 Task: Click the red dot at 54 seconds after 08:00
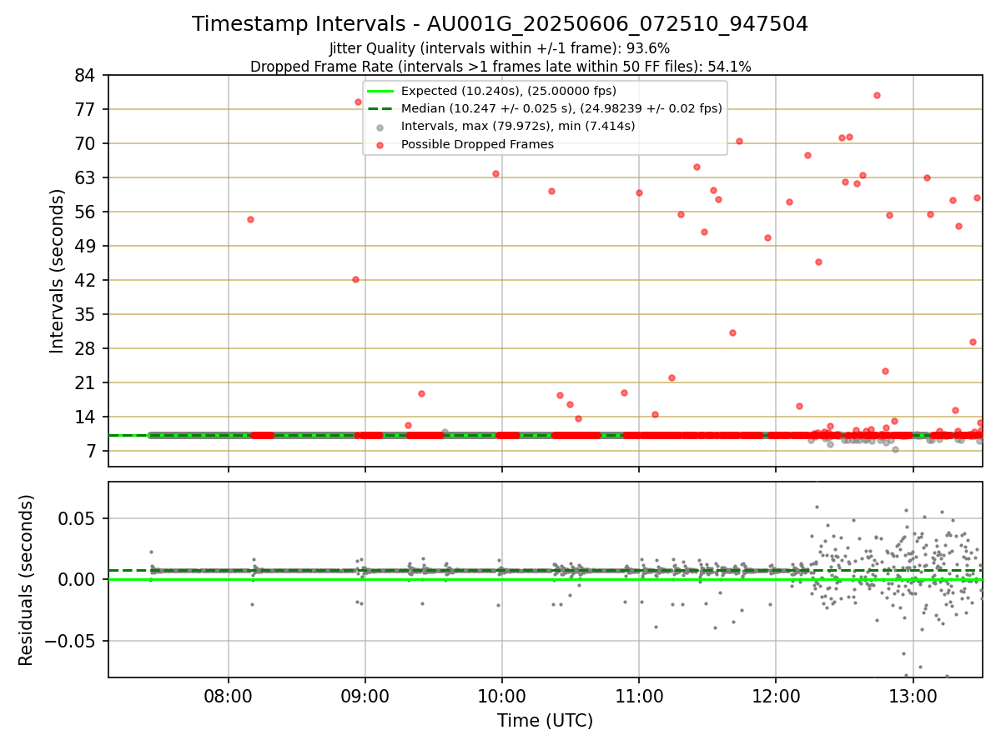click(x=250, y=219)
